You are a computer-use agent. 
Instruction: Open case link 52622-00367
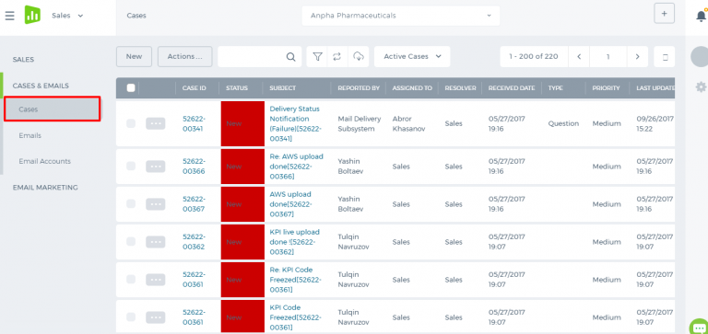194,204
